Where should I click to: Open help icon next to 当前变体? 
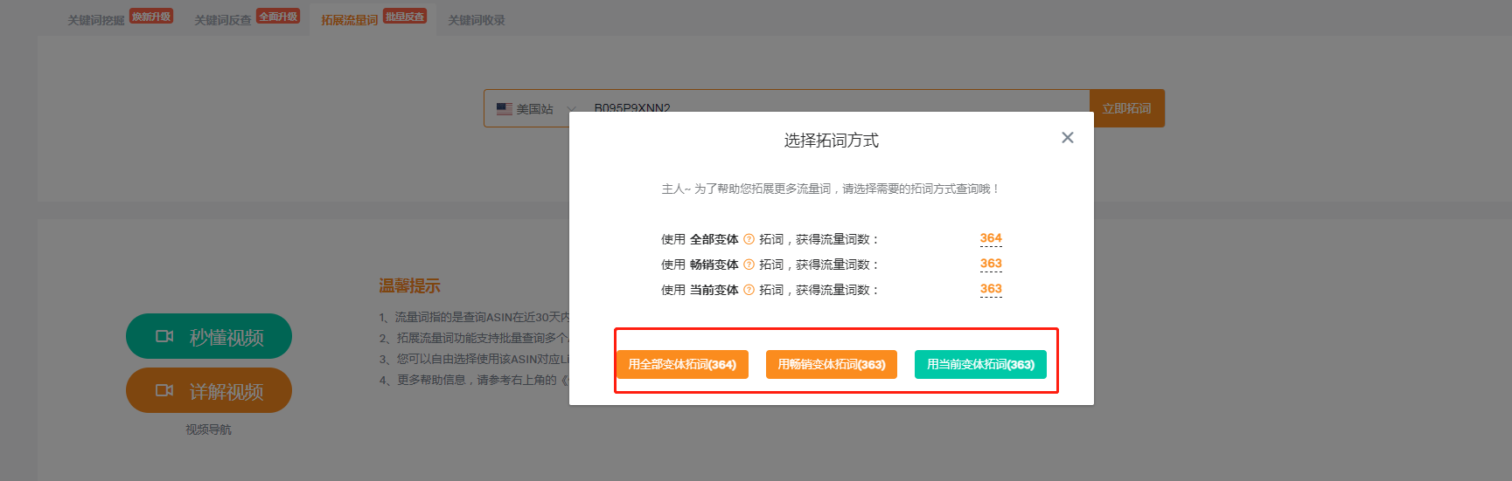click(749, 290)
